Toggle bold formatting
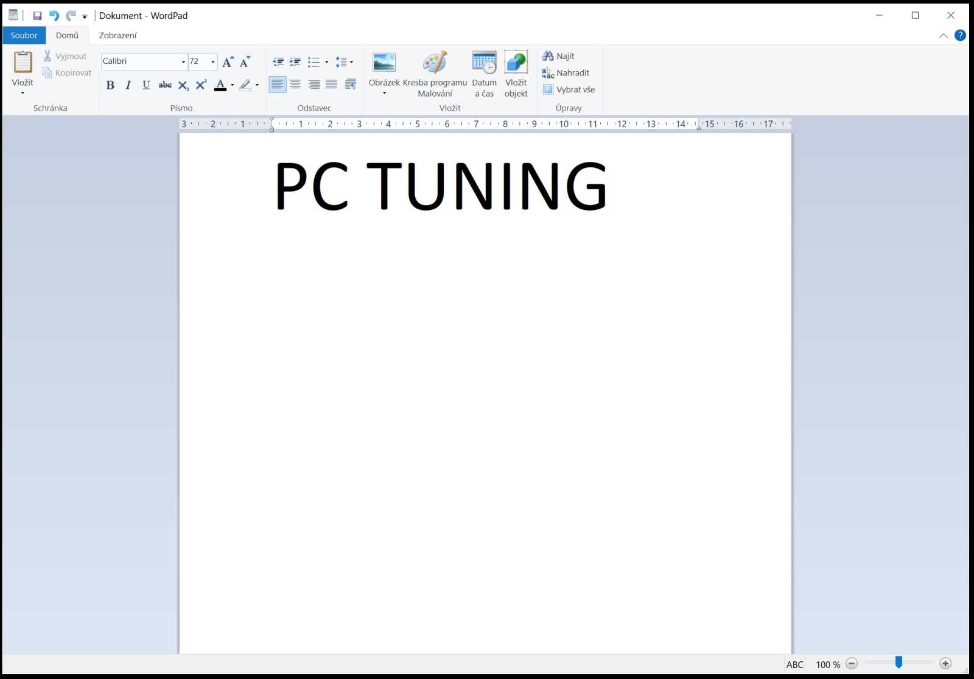This screenshot has height=679, width=974. 110,85
